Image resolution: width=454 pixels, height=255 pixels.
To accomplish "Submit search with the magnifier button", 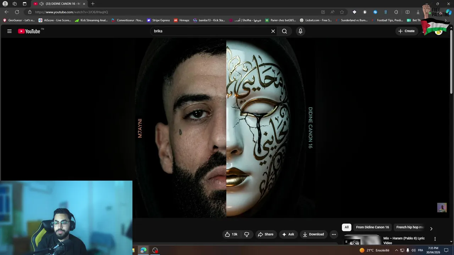I will [x=284, y=31].
